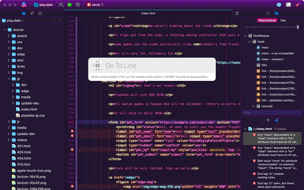Open the source control sidebar icon
304x190 pixels.
[x=32, y=13]
